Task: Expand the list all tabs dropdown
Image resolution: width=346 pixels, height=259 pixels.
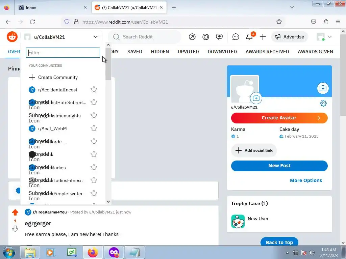Action: pyautogui.click(x=292, y=7)
